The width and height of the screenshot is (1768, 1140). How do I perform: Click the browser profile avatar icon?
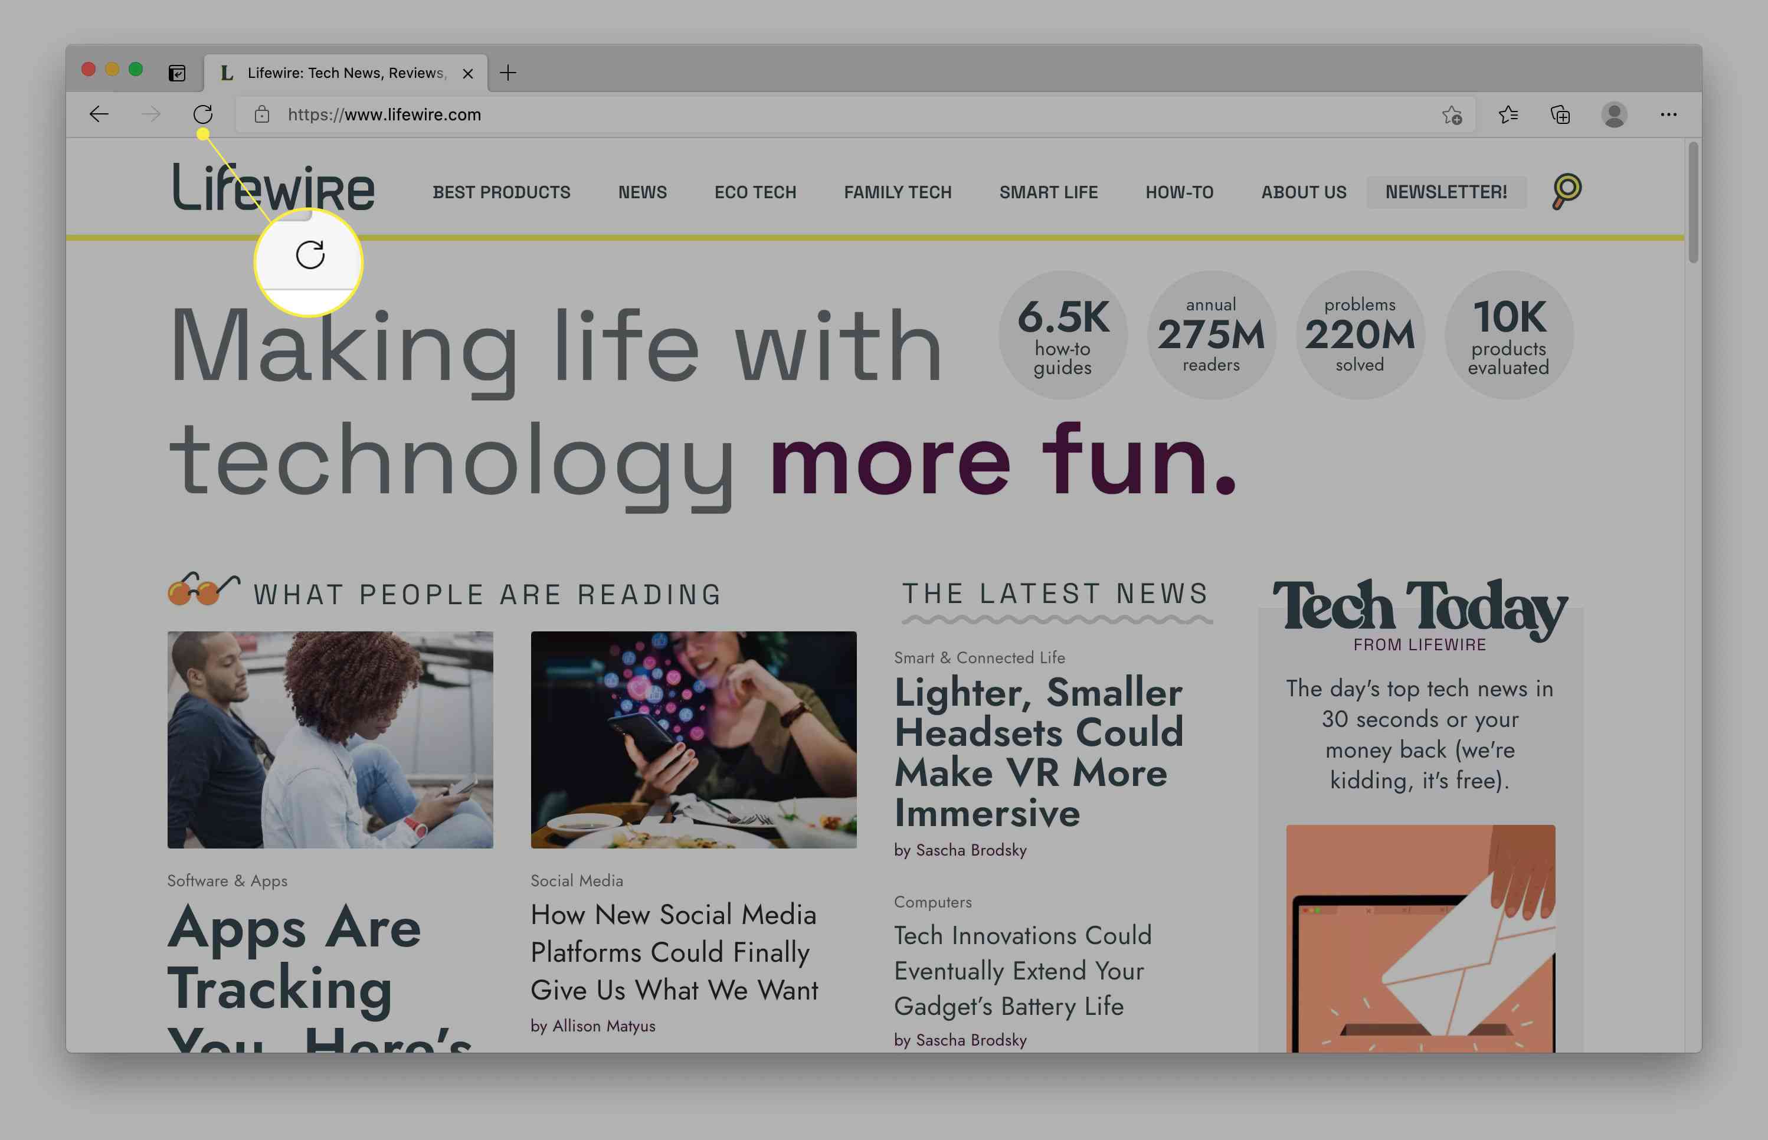click(1613, 114)
